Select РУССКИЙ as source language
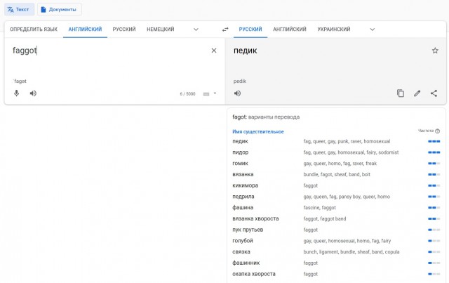449x283 pixels. point(124,29)
